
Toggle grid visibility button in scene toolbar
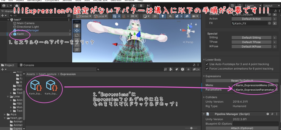pos(115,16)
